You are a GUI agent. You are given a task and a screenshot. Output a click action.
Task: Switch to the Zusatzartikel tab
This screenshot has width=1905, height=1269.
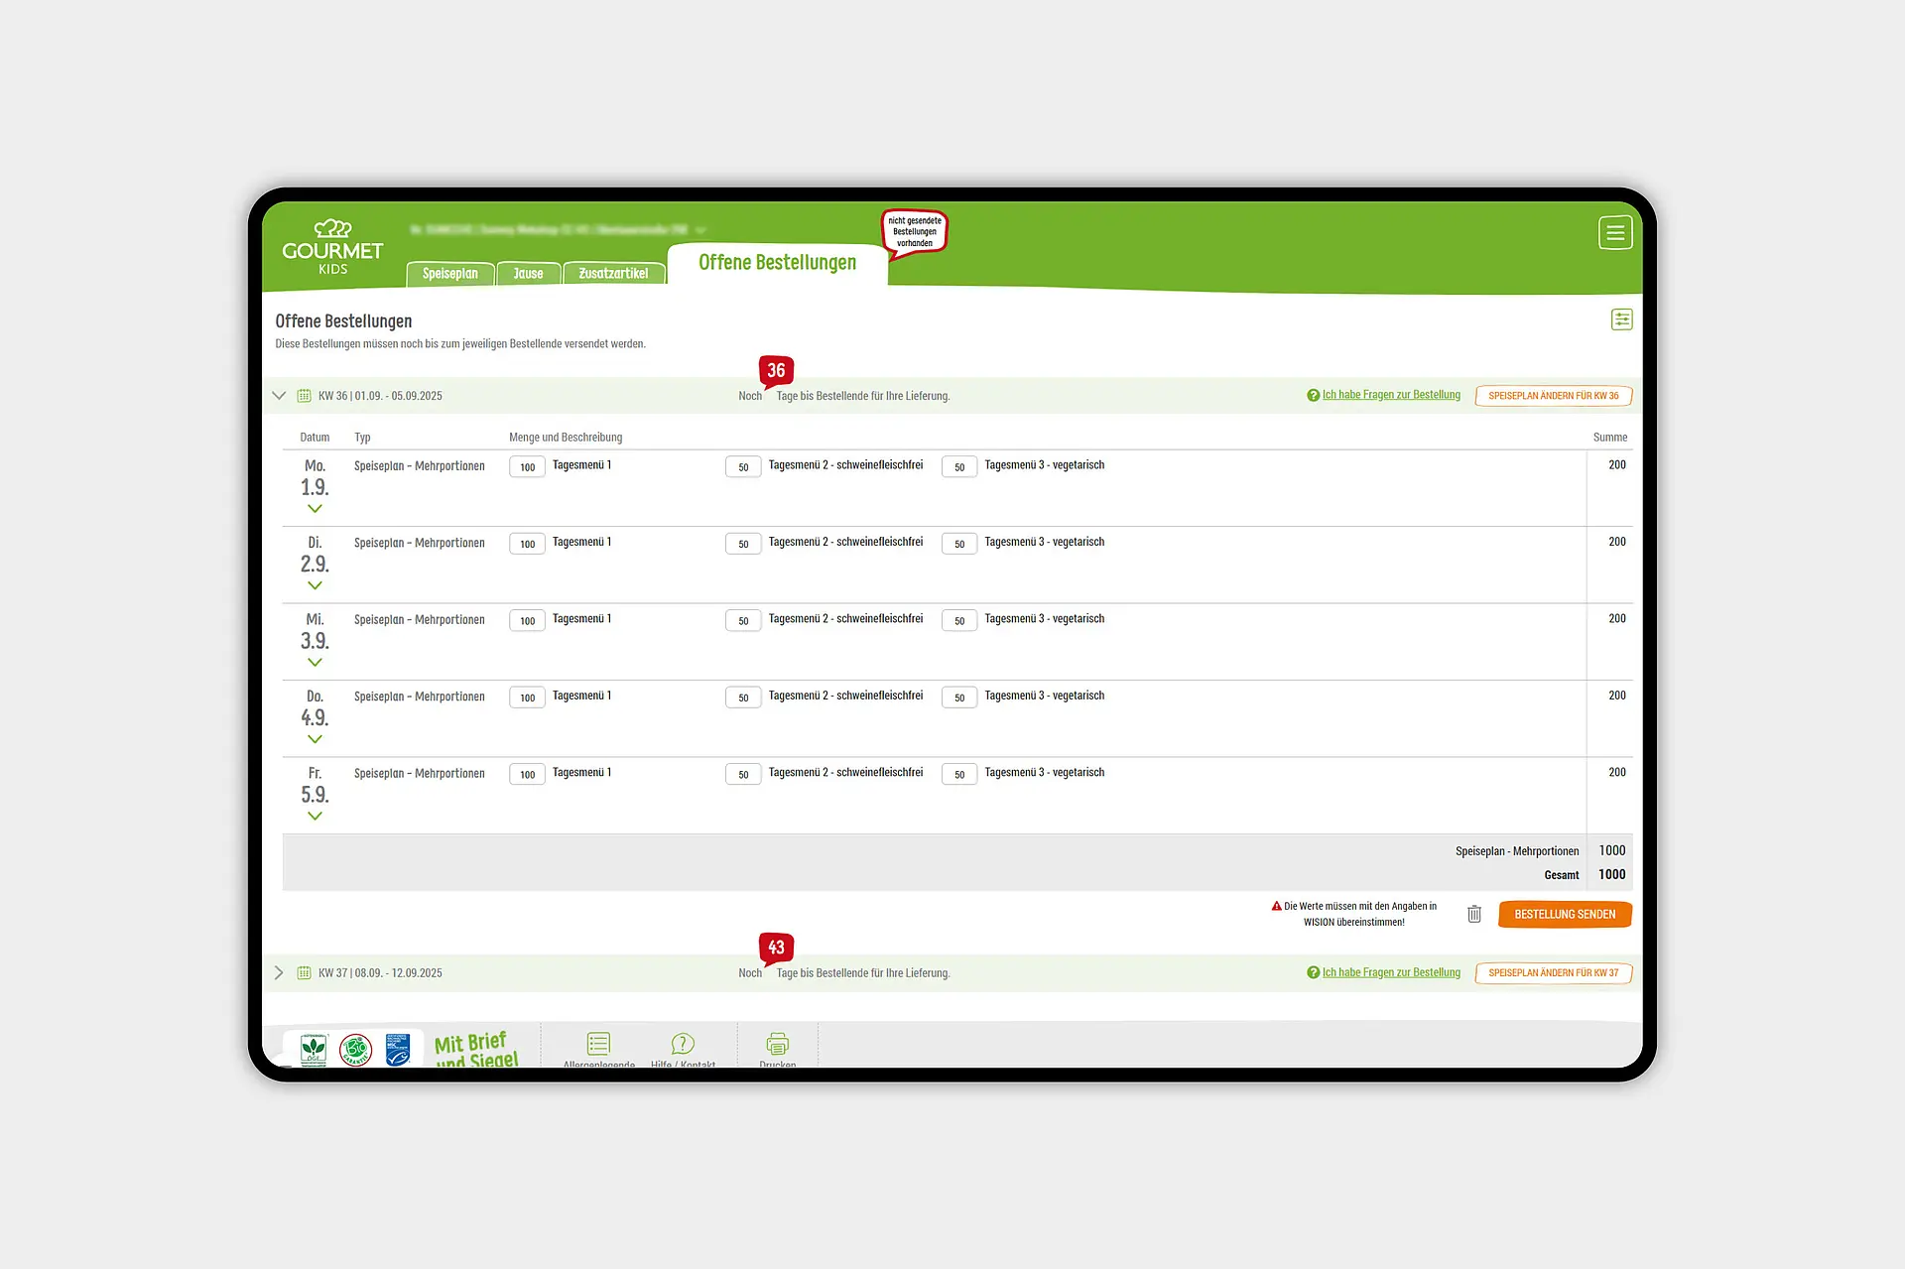point(612,274)
